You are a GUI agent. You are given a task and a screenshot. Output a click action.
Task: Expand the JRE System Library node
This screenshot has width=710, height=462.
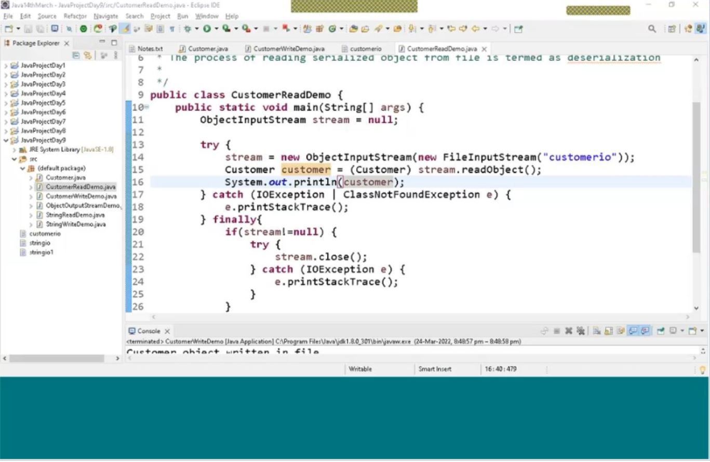pos(15,150)
